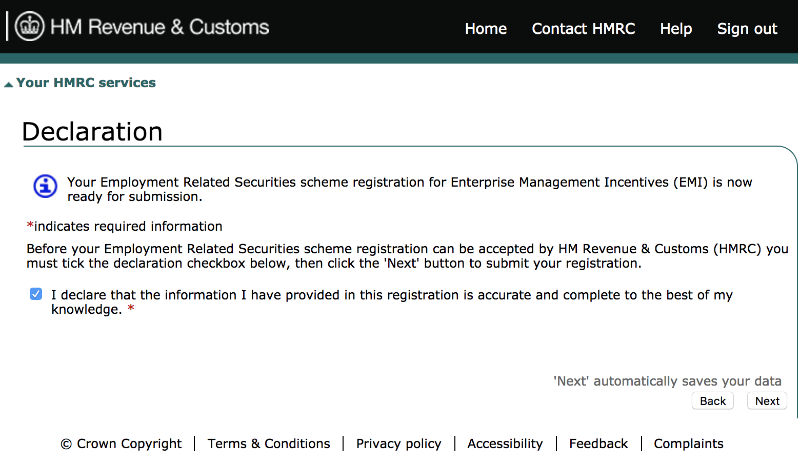
Task: Select Contact HMRC in the header
Action: click(583, 29)
